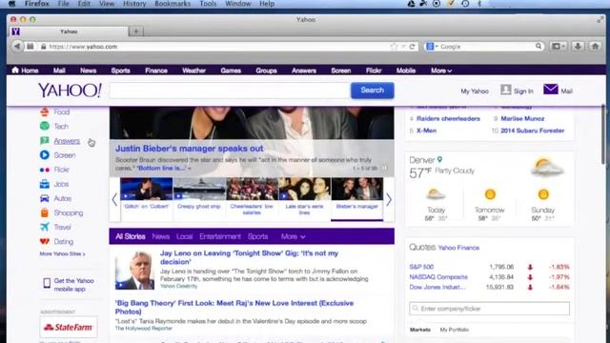Select the All Stories tab

point(131,236)
